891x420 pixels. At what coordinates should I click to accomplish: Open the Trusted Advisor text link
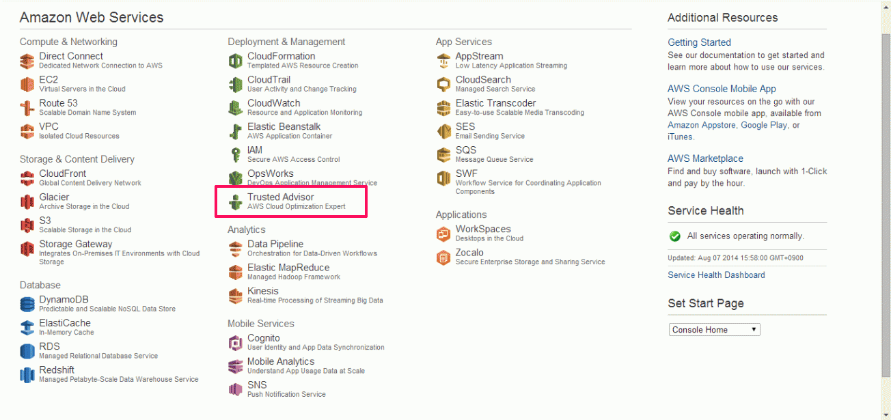click(x=281, y=197)
